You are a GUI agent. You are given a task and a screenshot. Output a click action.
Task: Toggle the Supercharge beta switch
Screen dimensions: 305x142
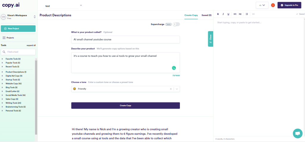click(176, 24)
